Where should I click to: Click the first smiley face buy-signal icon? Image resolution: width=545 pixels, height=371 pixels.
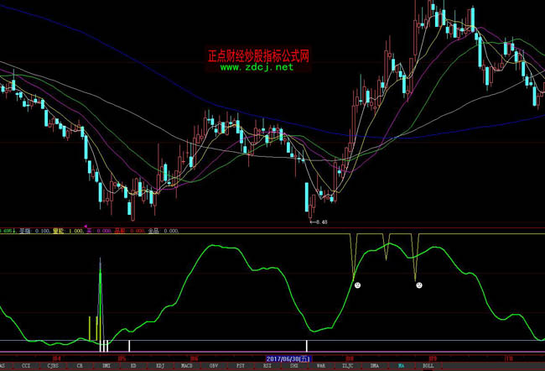pyautogui.click(x=357, y=286)
